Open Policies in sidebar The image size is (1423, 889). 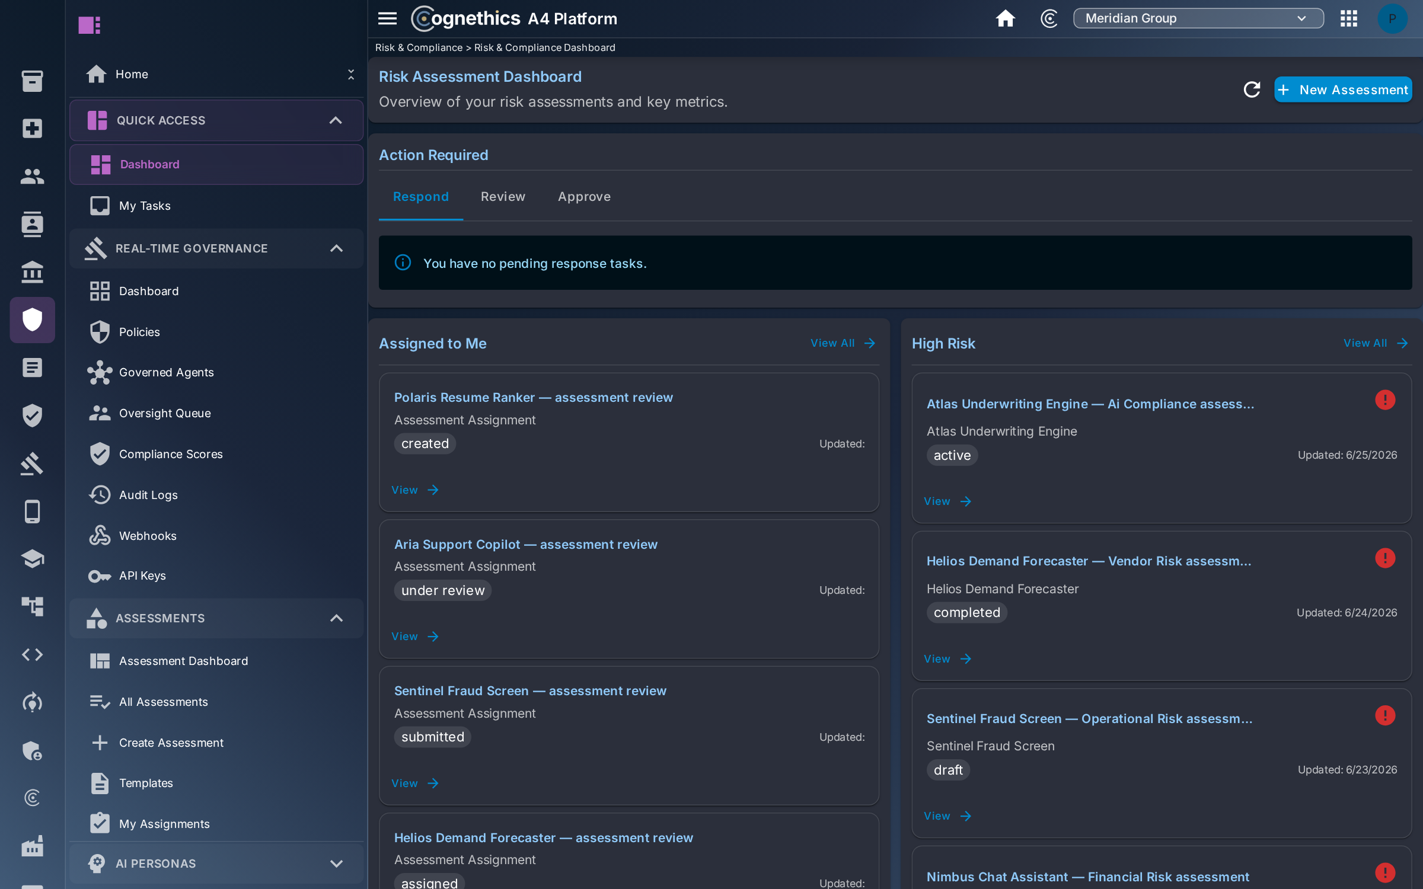[216, 332]
